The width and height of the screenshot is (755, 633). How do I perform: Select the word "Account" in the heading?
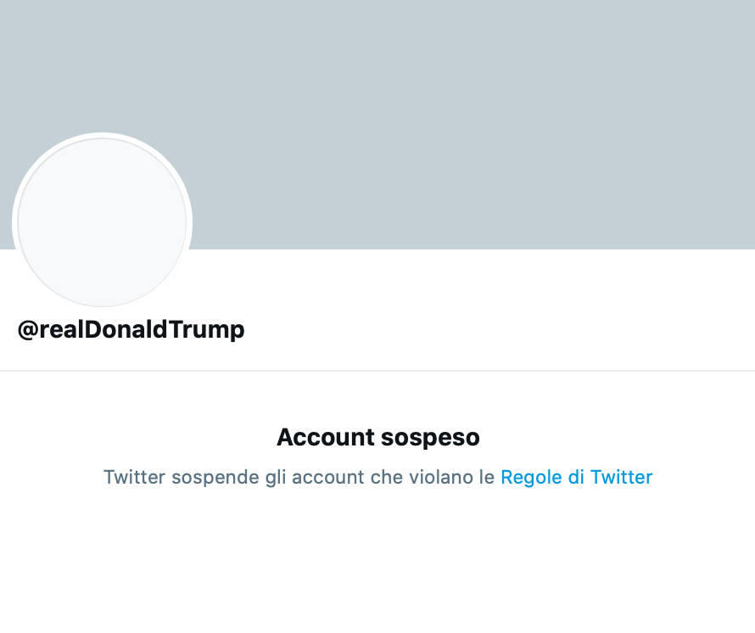pos(326,437)
